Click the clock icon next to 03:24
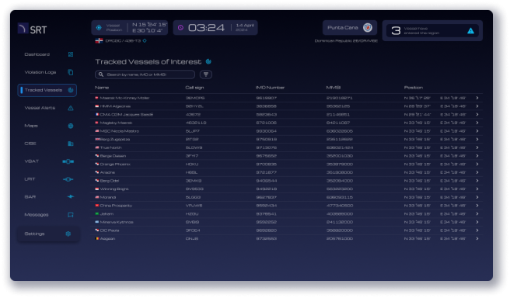Viewport: 510px width, 298px height. [180, 28]
